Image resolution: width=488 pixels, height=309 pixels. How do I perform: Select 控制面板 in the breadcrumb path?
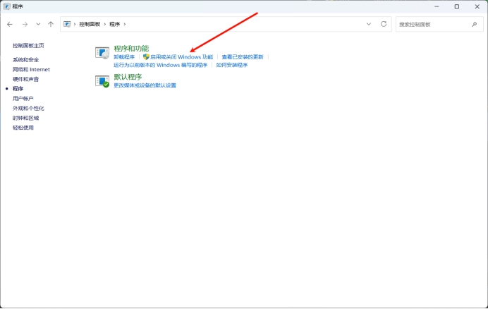[x=90, y=24]
